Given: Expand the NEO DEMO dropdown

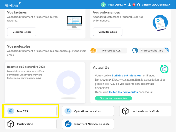Looking at the screenshot, I should (117, 5).
